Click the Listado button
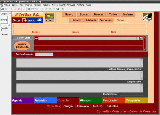Screen dimensions: 160x115 76,20
